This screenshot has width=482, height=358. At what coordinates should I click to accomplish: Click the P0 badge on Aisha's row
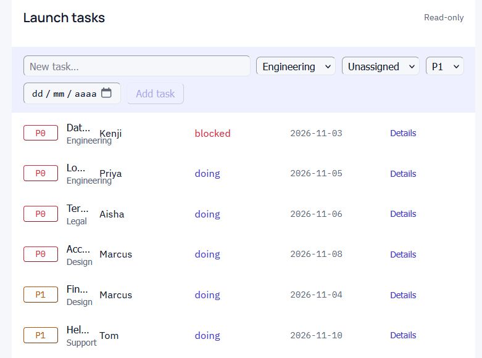click(41, 214)
